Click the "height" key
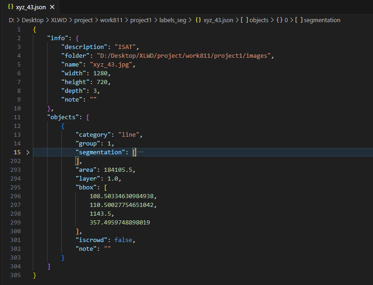This screenshot has height=285, width=373. [x=75, y=82]
